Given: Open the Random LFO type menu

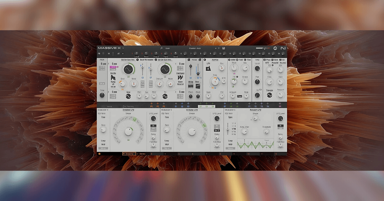Looking at the screenshot, I should click(x=255, y=109).
